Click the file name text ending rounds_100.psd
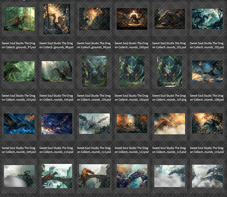This screenshot has width=227, height=197. (x=132, y=45)
